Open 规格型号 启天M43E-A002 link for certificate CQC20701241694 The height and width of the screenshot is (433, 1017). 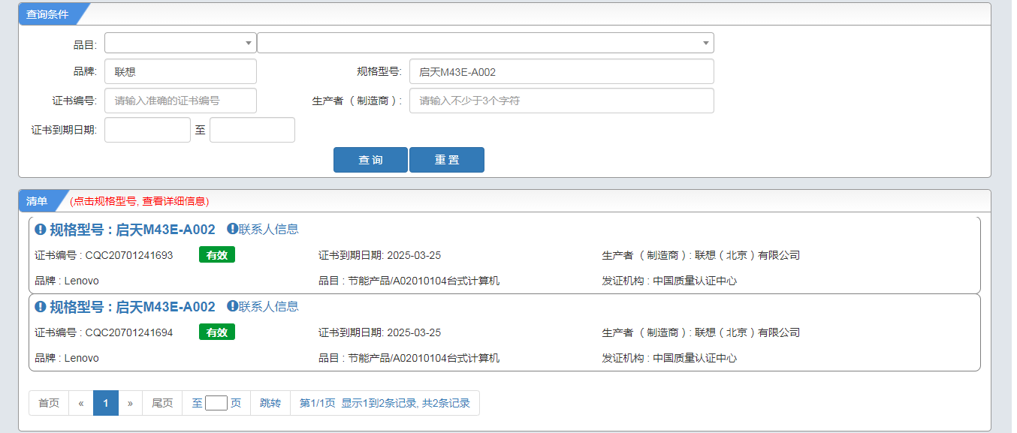(132, 307)
